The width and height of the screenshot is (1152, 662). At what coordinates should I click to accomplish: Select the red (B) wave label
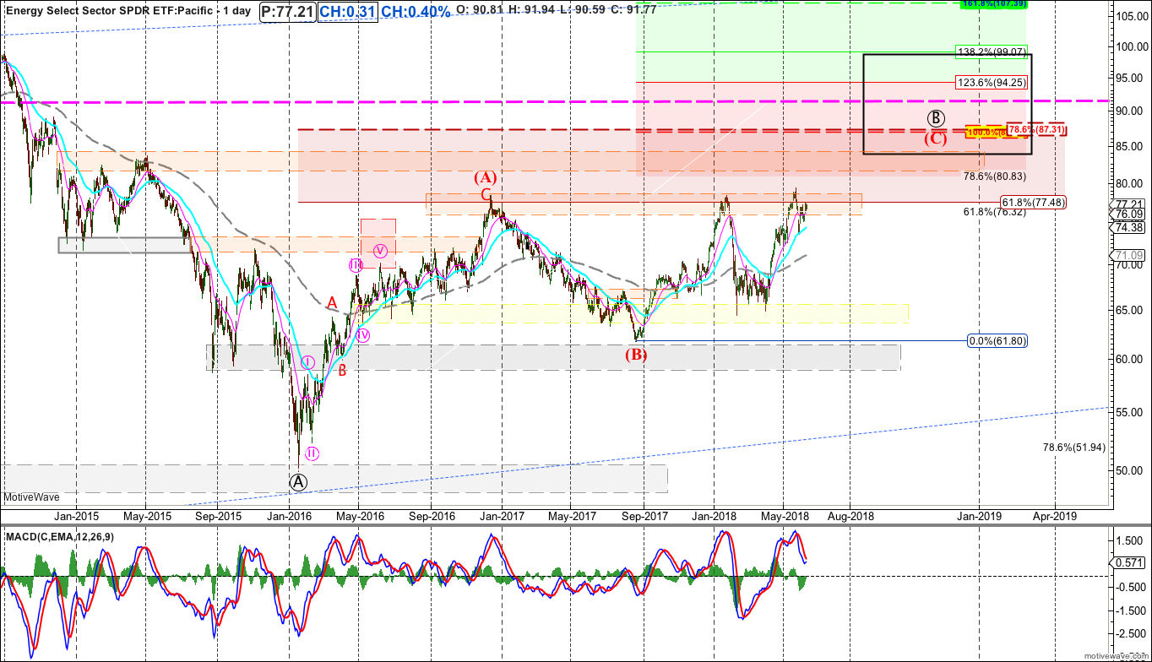tap(636, 355)
